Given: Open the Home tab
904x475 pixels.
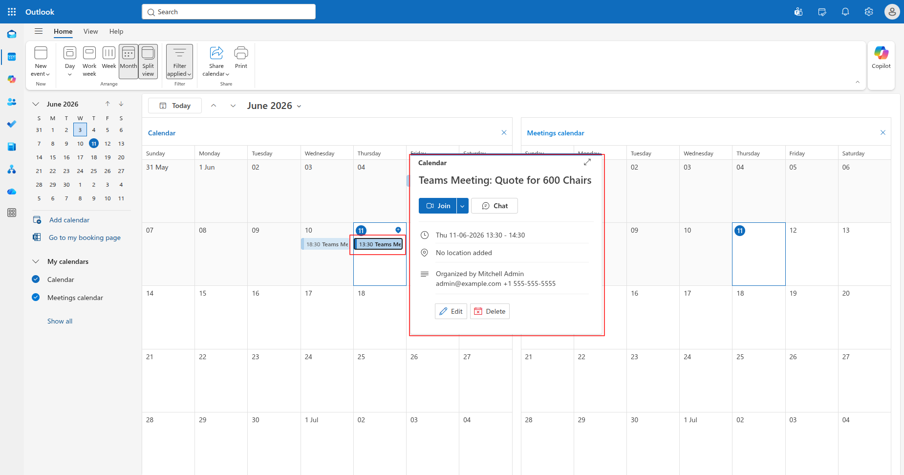Looking at the screenshot, I should 63,31.
